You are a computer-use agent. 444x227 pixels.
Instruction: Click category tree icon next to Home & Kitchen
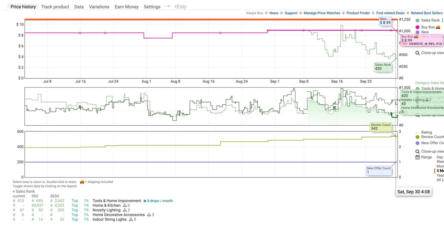point(124,205)
